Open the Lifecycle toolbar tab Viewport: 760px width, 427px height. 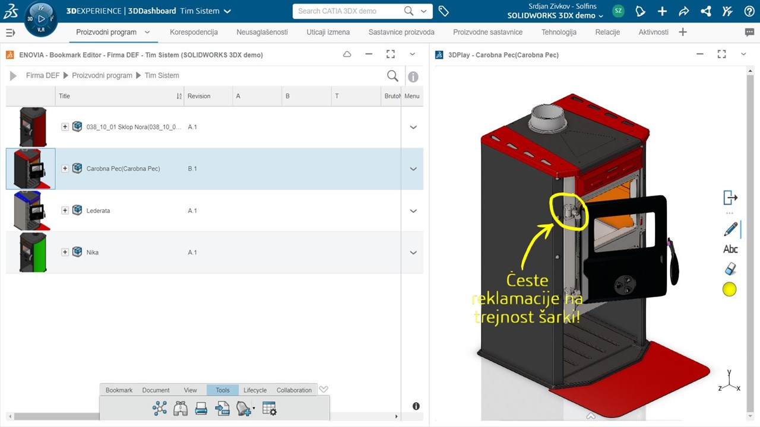coord(255,390)
